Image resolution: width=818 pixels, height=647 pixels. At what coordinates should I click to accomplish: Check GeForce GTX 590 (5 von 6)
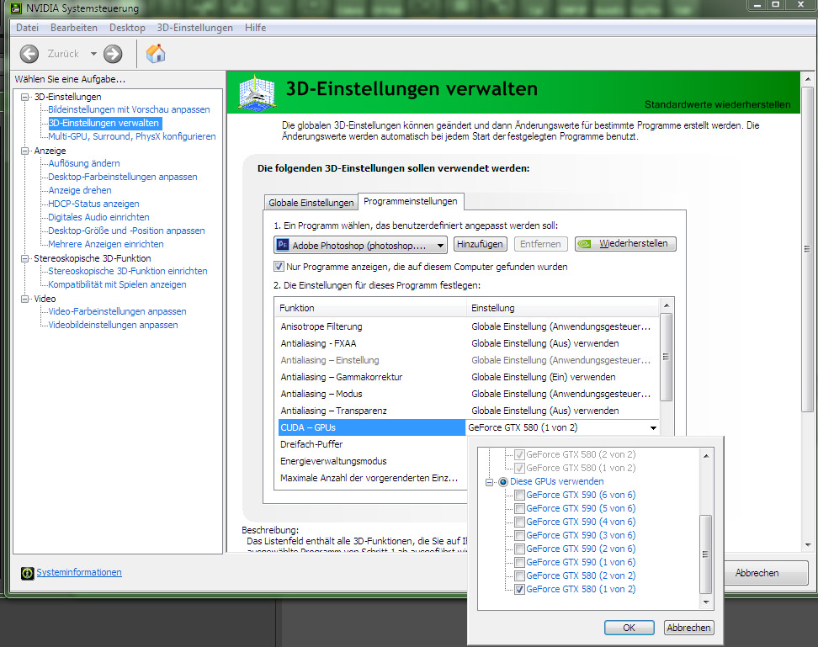519,509
